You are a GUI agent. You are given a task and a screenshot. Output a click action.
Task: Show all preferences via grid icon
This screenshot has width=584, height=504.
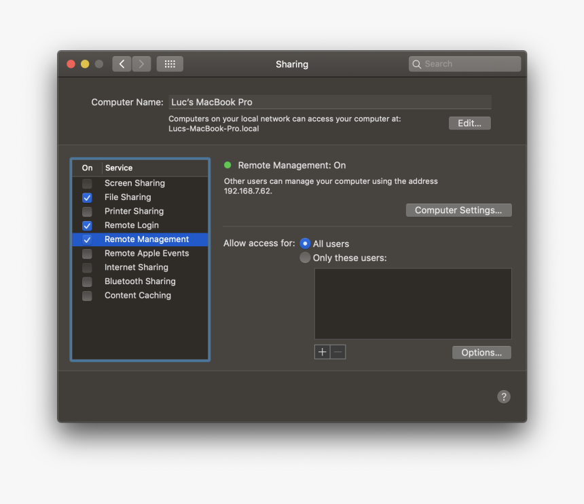tap(170, 64)
